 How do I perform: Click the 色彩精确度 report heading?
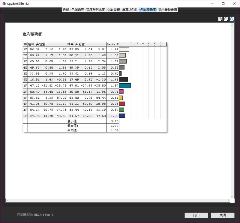32,34
